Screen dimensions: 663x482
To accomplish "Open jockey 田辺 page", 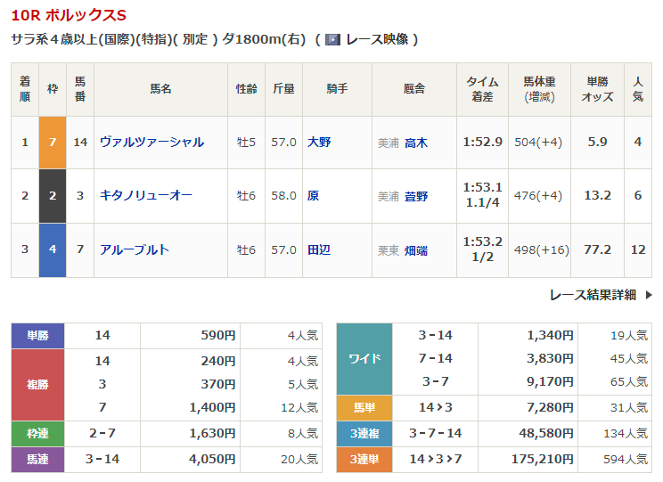I will click(x=320, y=249).
